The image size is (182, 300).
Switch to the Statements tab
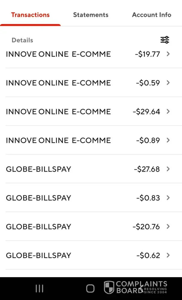tap(91, 15)
